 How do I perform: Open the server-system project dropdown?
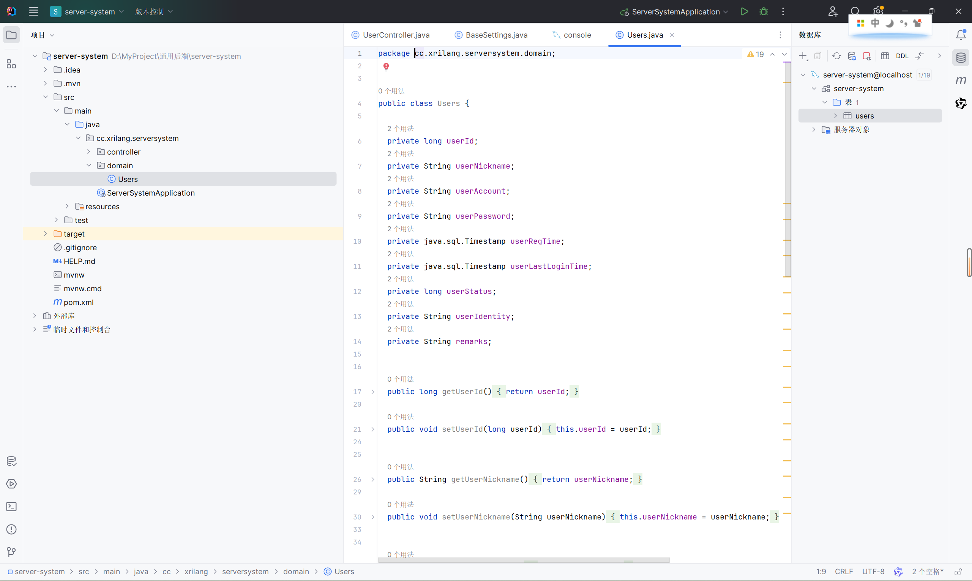87,12
